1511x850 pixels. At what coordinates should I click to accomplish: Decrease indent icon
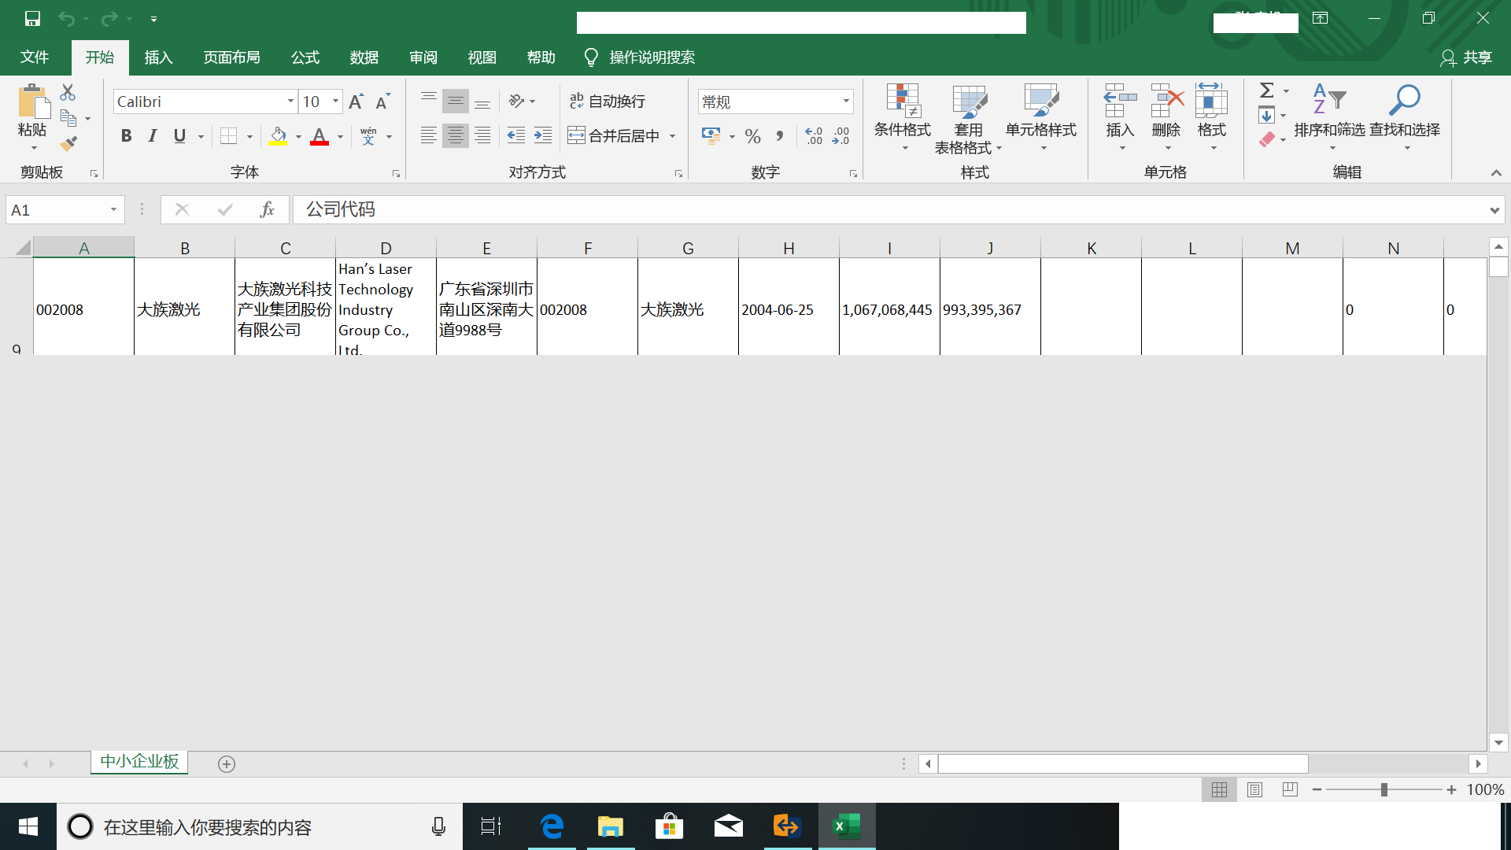pyautogui.click(x=516, y=136)
